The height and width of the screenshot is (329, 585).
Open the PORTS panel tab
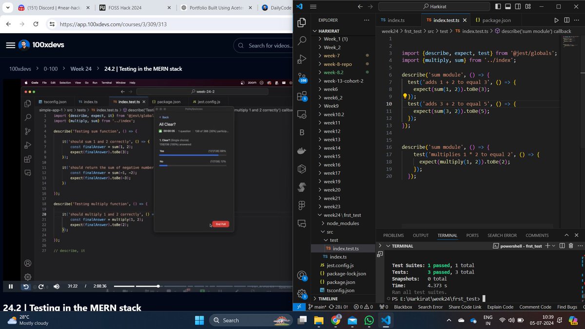(x=472, y=235)
